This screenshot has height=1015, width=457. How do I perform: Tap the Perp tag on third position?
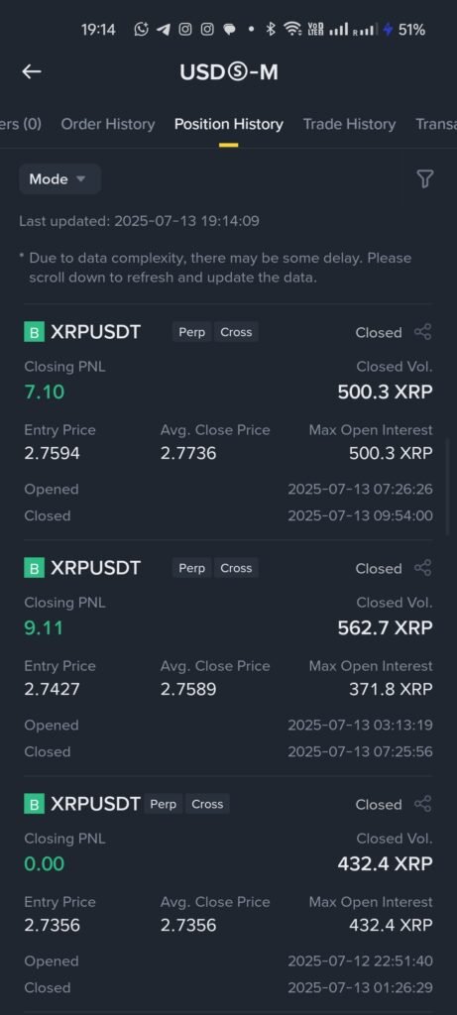click(x=164, y=804)
